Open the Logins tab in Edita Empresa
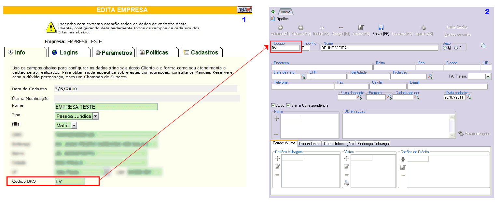The image size is (500, 205). [x=69, y=53]
